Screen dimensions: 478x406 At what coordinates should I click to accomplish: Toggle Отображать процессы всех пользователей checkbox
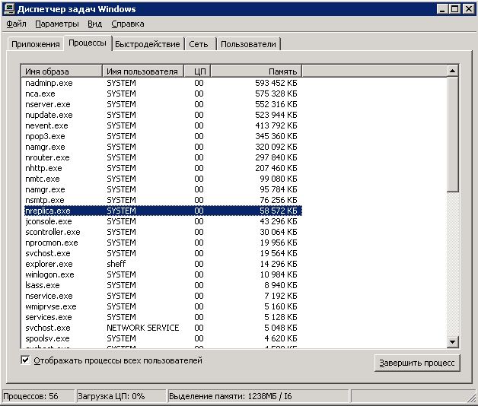pyautogui.click(x=25, y=360)
